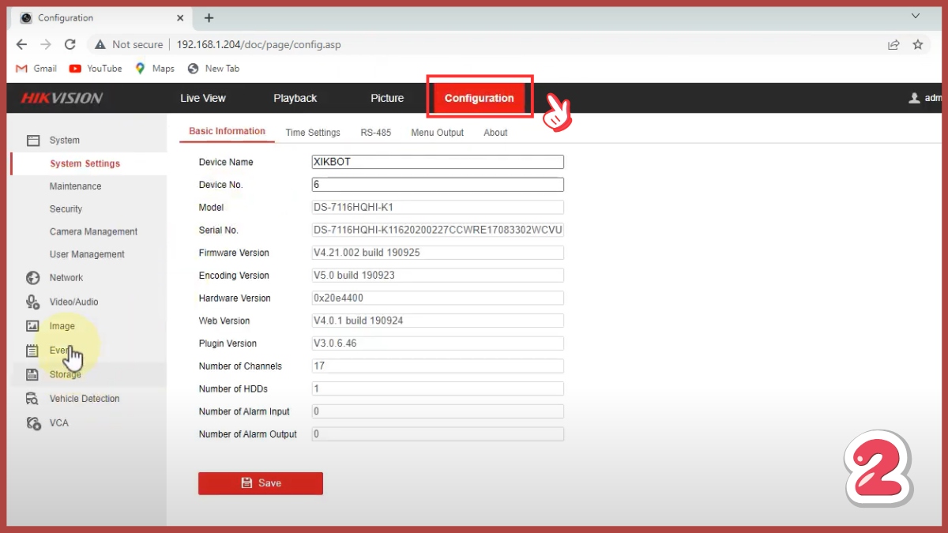This screenshot has width=948, height=533.
Task: Open the tab search chevron in the browser
Action: tap(916, 17)
